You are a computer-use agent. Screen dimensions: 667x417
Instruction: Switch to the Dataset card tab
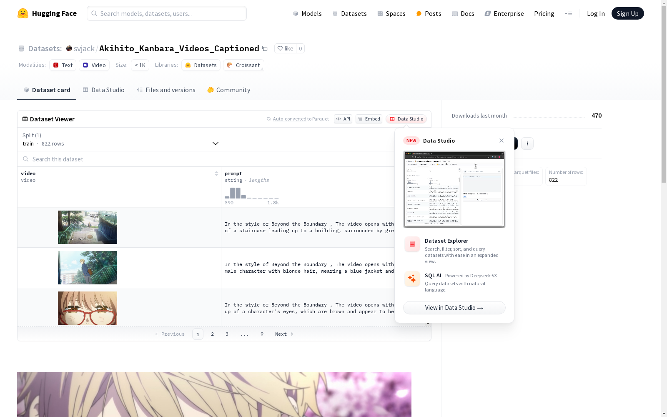(47, 90)
